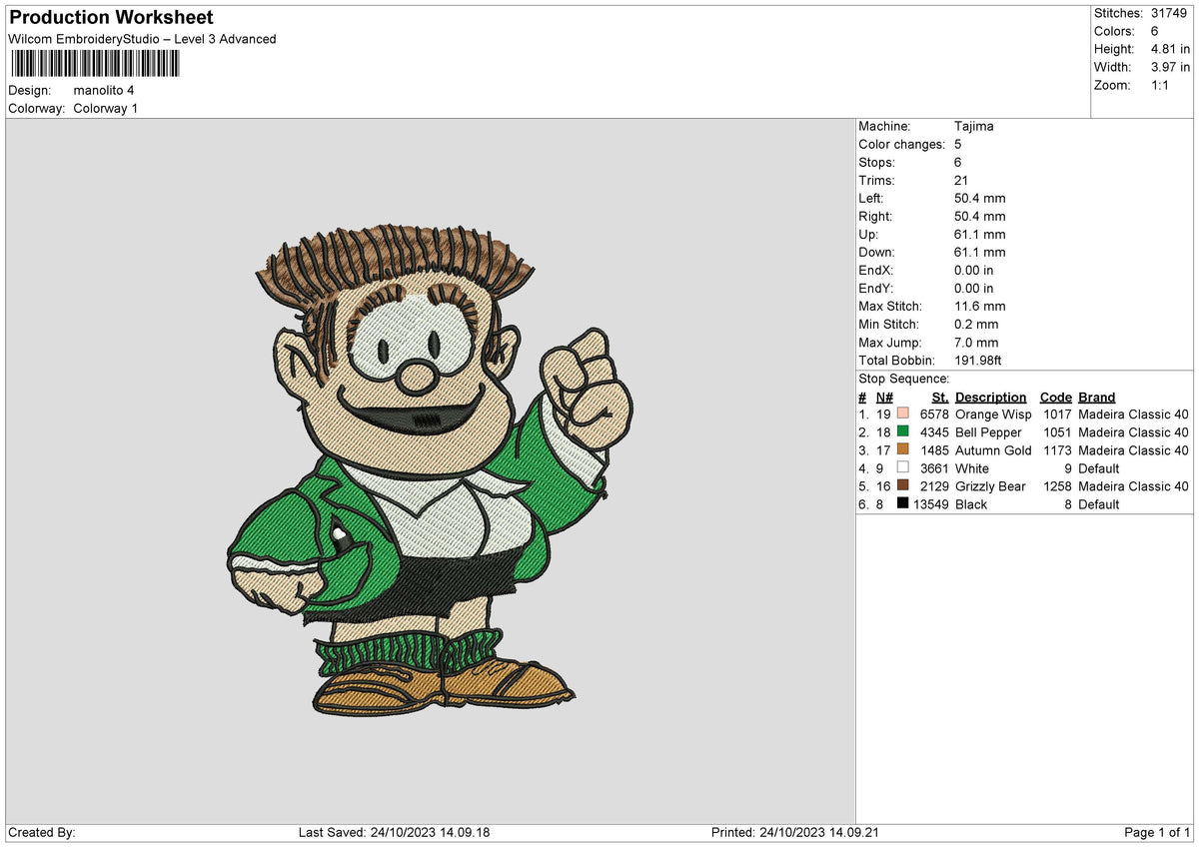Screen dimensions: 1199x847
Task: Click the Stitches value 31749
Action: coord(1167,13)
